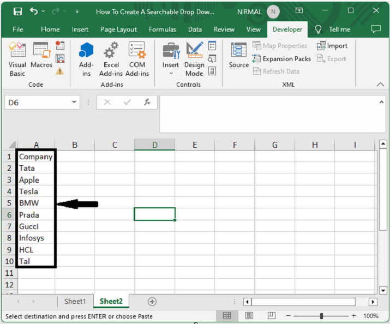The image size is (390, 324).
Task: Open the Page Layout tab
Action: [119, 29]
